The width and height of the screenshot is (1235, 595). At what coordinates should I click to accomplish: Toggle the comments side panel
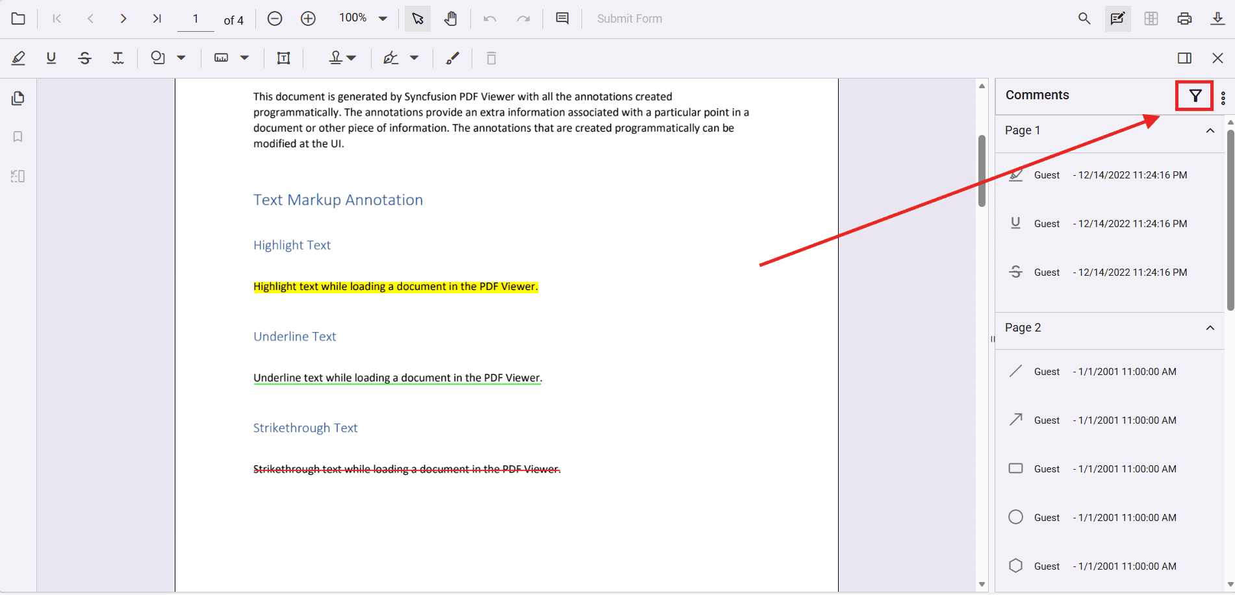pyautogui.click(x=1184, y=58)
